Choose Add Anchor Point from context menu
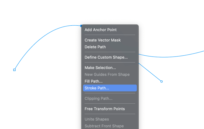The height and width of the screenshot is (129, 204). [101, 30]
